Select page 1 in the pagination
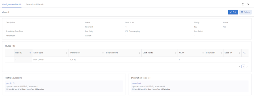This screenshot has height=106, width=254. [243, 66]
